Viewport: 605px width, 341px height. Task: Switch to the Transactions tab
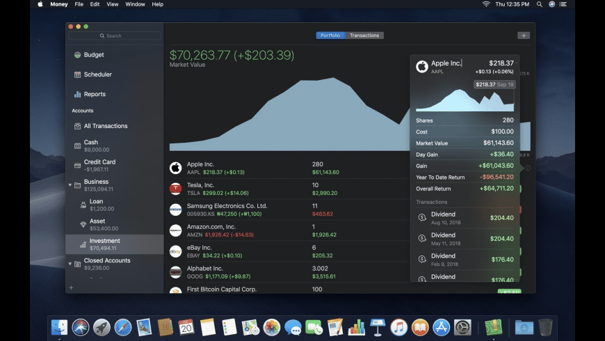click(x=364, y=35)
